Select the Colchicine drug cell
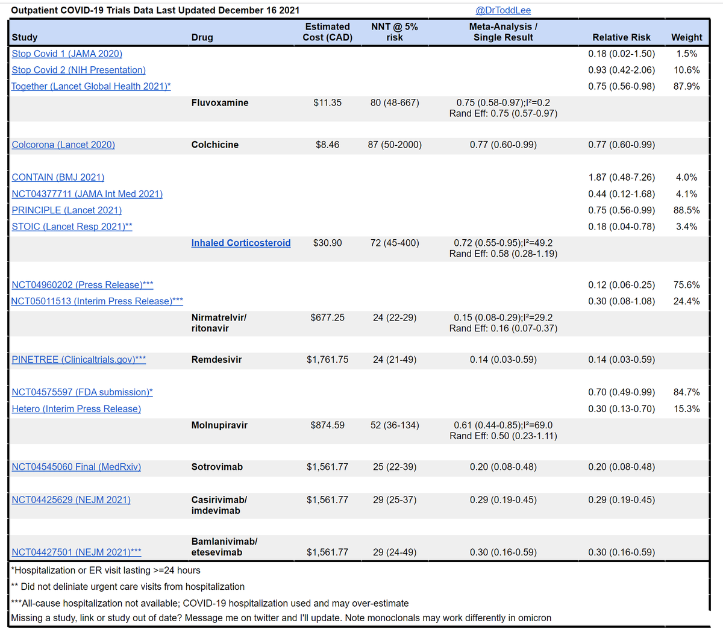Viewport: 723px width, 635px height. click(x=215, y=145)
